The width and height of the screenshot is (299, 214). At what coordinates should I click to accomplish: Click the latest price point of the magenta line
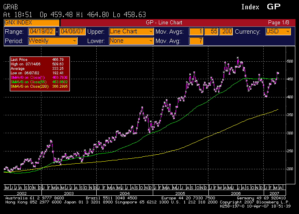coord(278,73)
